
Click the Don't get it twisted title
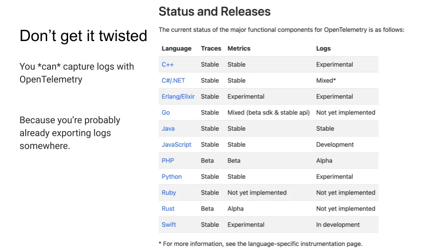click(x=83, y=36)
